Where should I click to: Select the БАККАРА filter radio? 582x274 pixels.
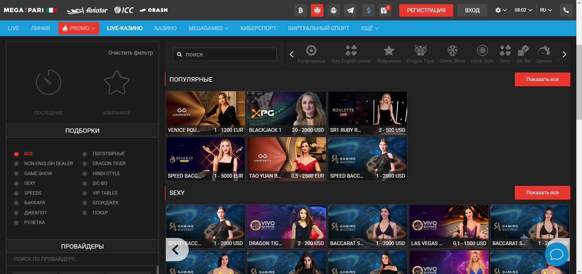coord(16,203)
